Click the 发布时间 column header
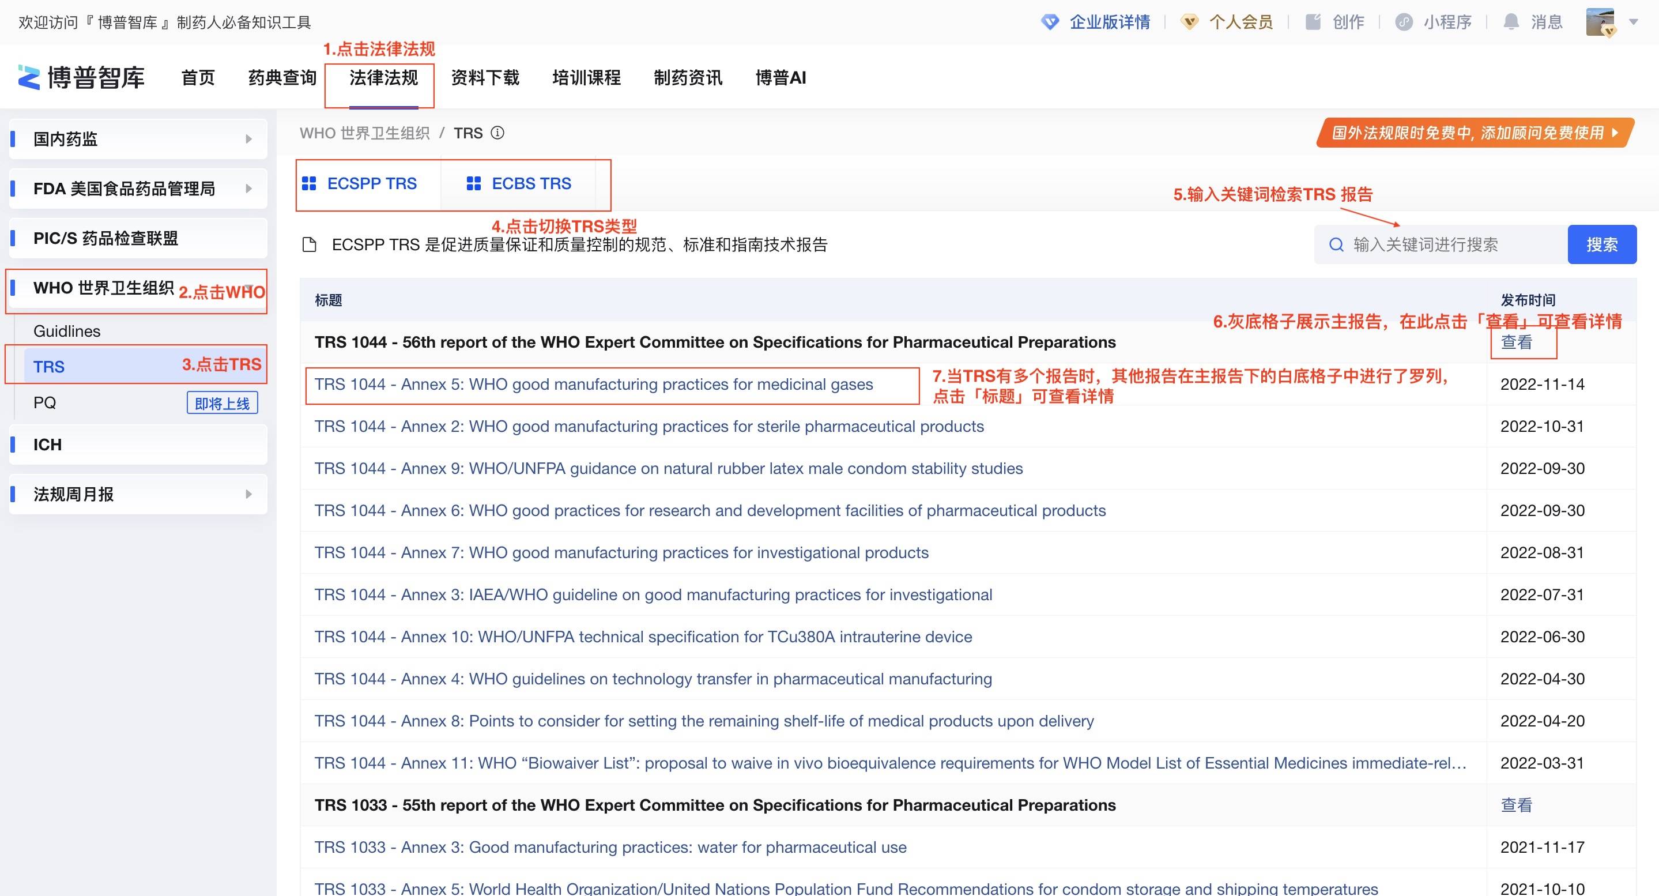1659x896 pixels. click(x=1528, y=300)
